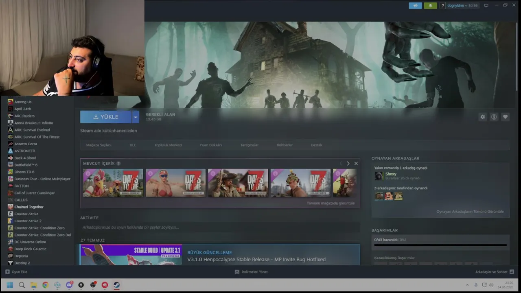Open the Rehberler tab
521x293 pixels.
pyautogui.click(x=285, y=145)
